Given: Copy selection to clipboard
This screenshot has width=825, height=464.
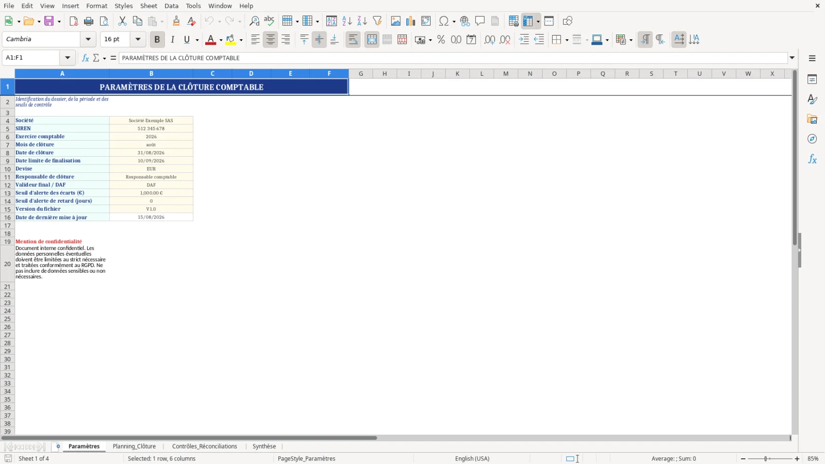Looking at the screenshot, I should pos(137,21).
